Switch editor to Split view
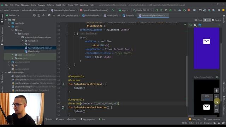This screenshot has height=127, width=226. click(x=207, y=20)
